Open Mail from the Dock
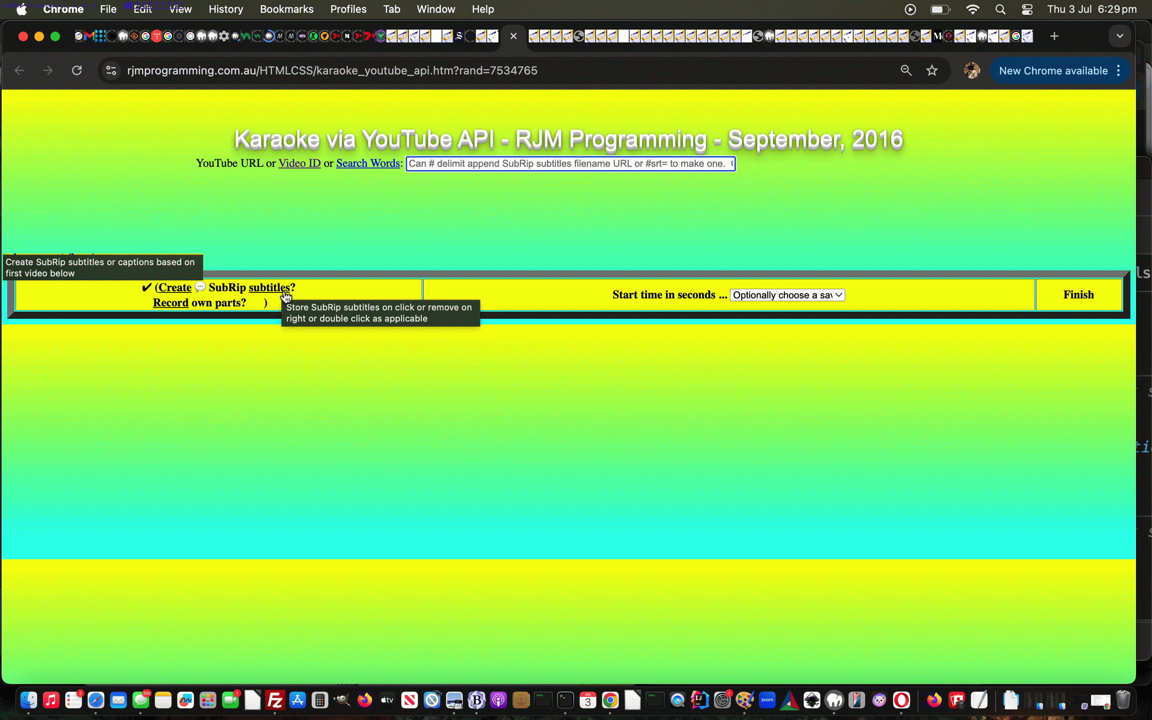The height and width of the screenshot is (720, 1152). click(118, 700)
